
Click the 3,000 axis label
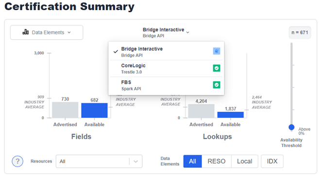pyautogui.click(x=39, y=53)
